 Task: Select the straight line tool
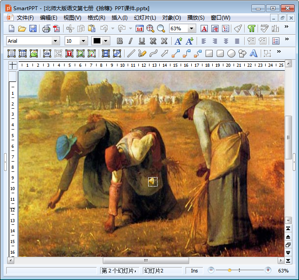131,53
